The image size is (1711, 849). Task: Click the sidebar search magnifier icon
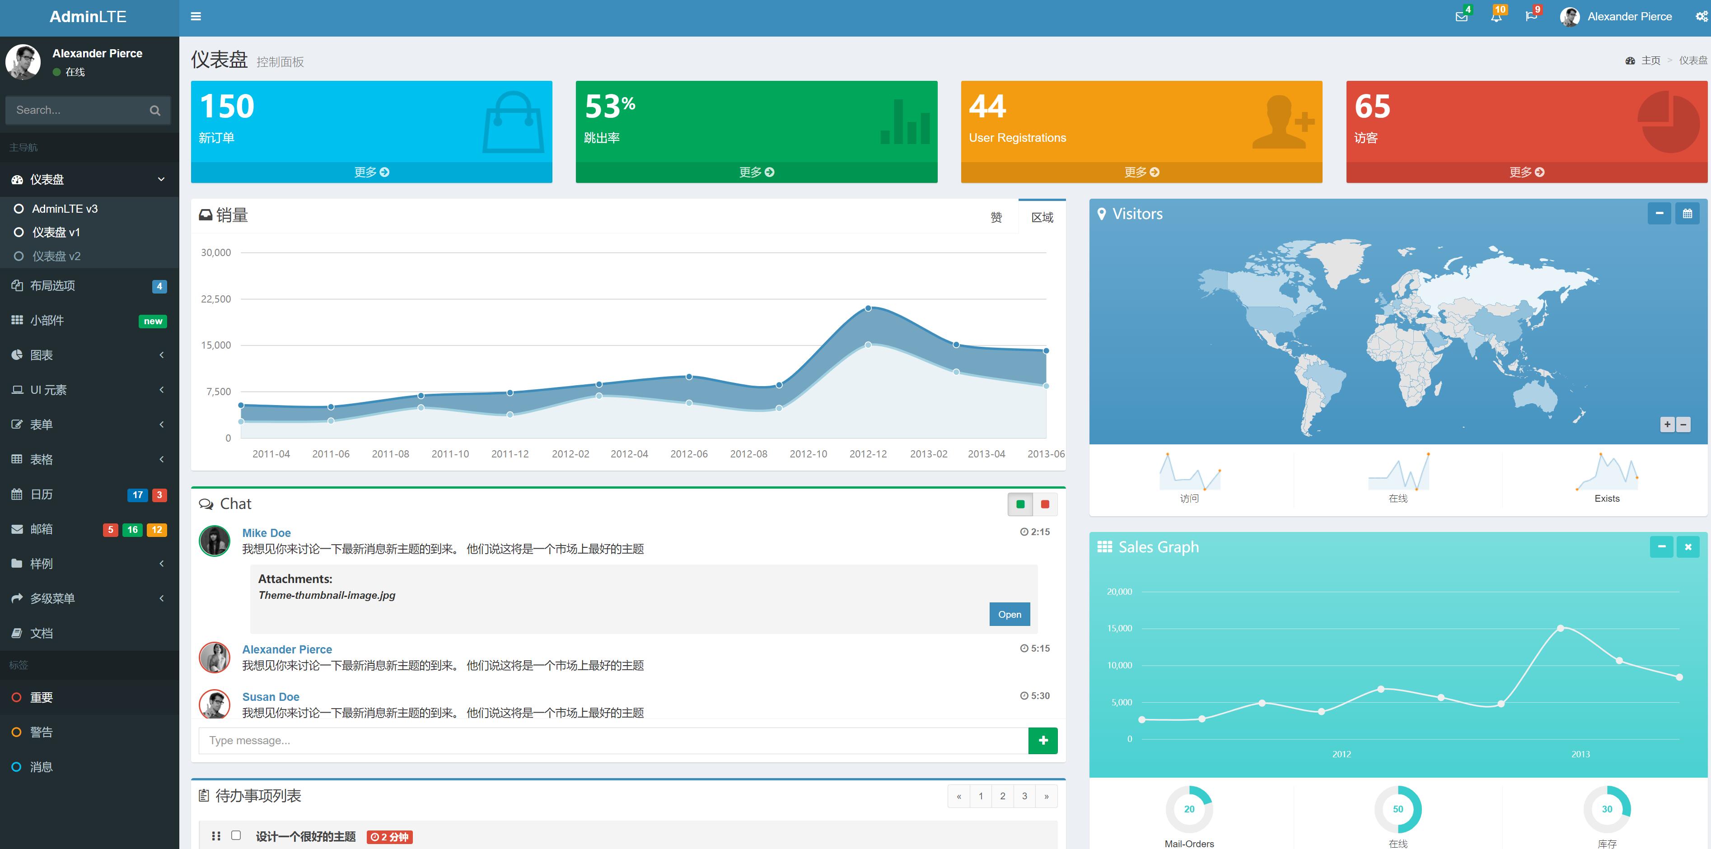(x=155, y=110)
